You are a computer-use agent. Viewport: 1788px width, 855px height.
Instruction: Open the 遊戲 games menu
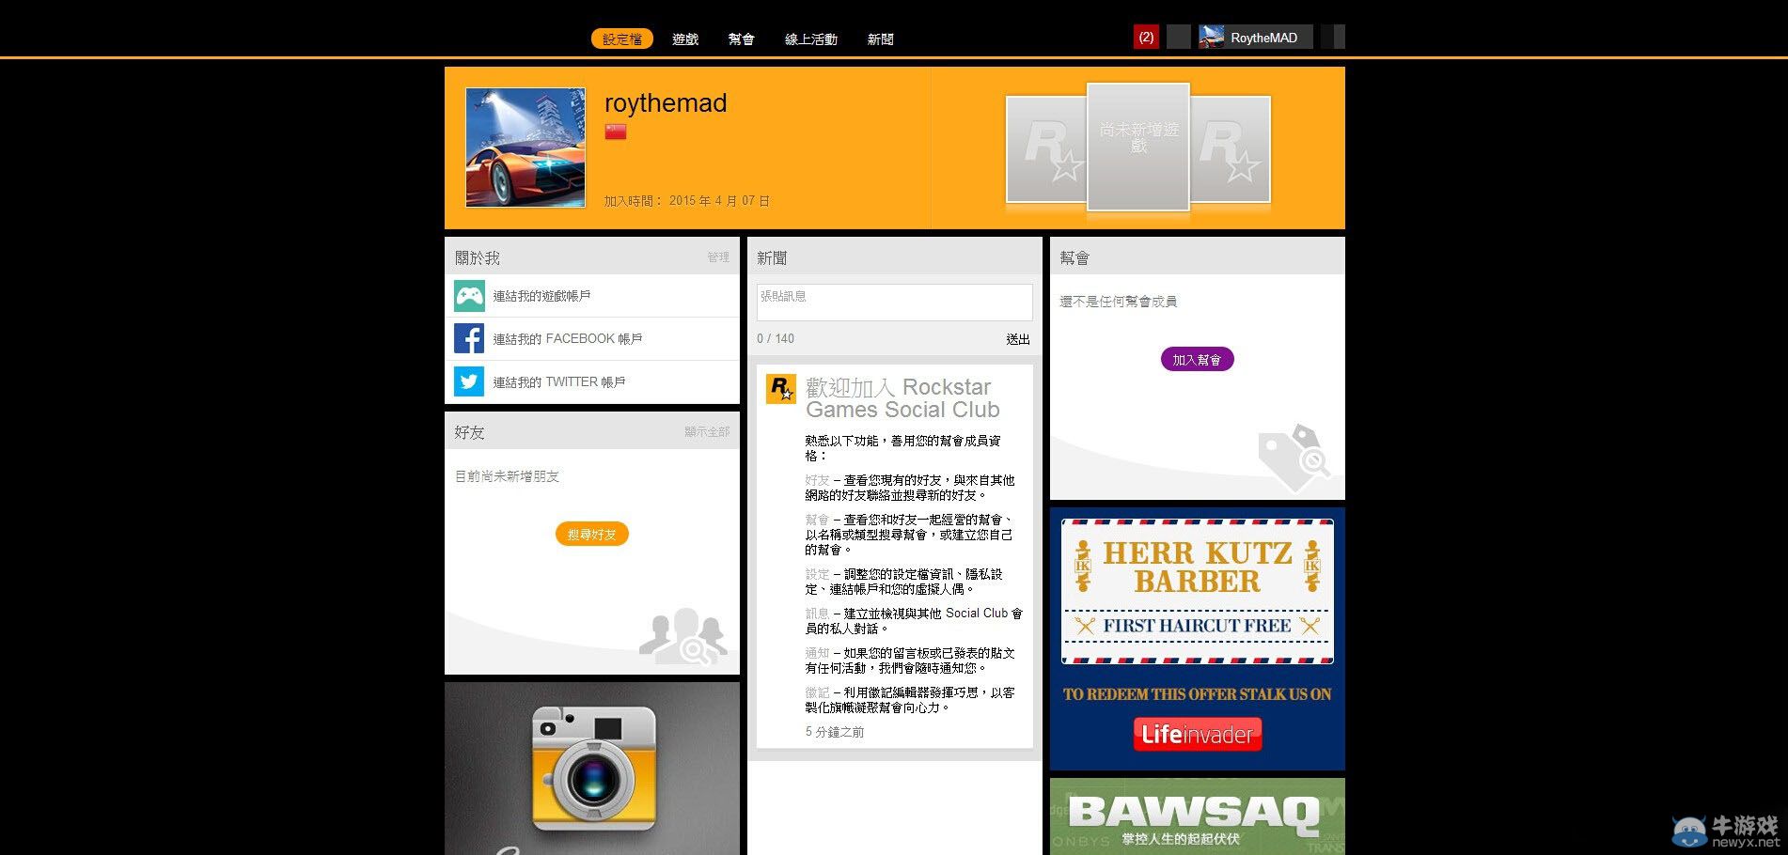click(x=685, y=39)
